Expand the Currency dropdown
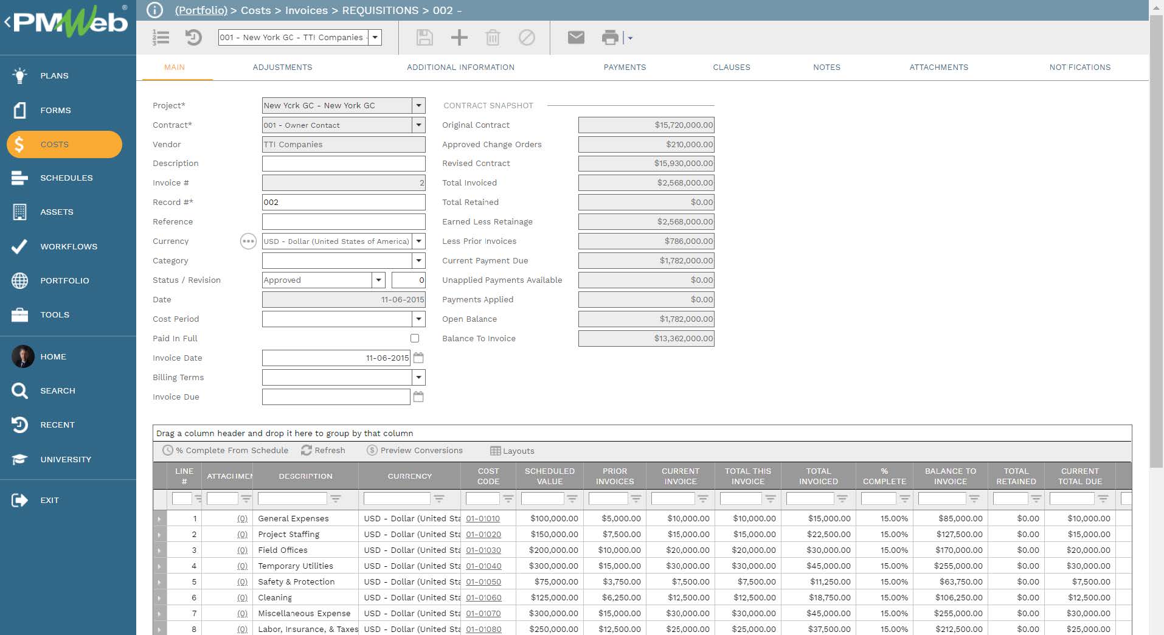 [418, 241]
